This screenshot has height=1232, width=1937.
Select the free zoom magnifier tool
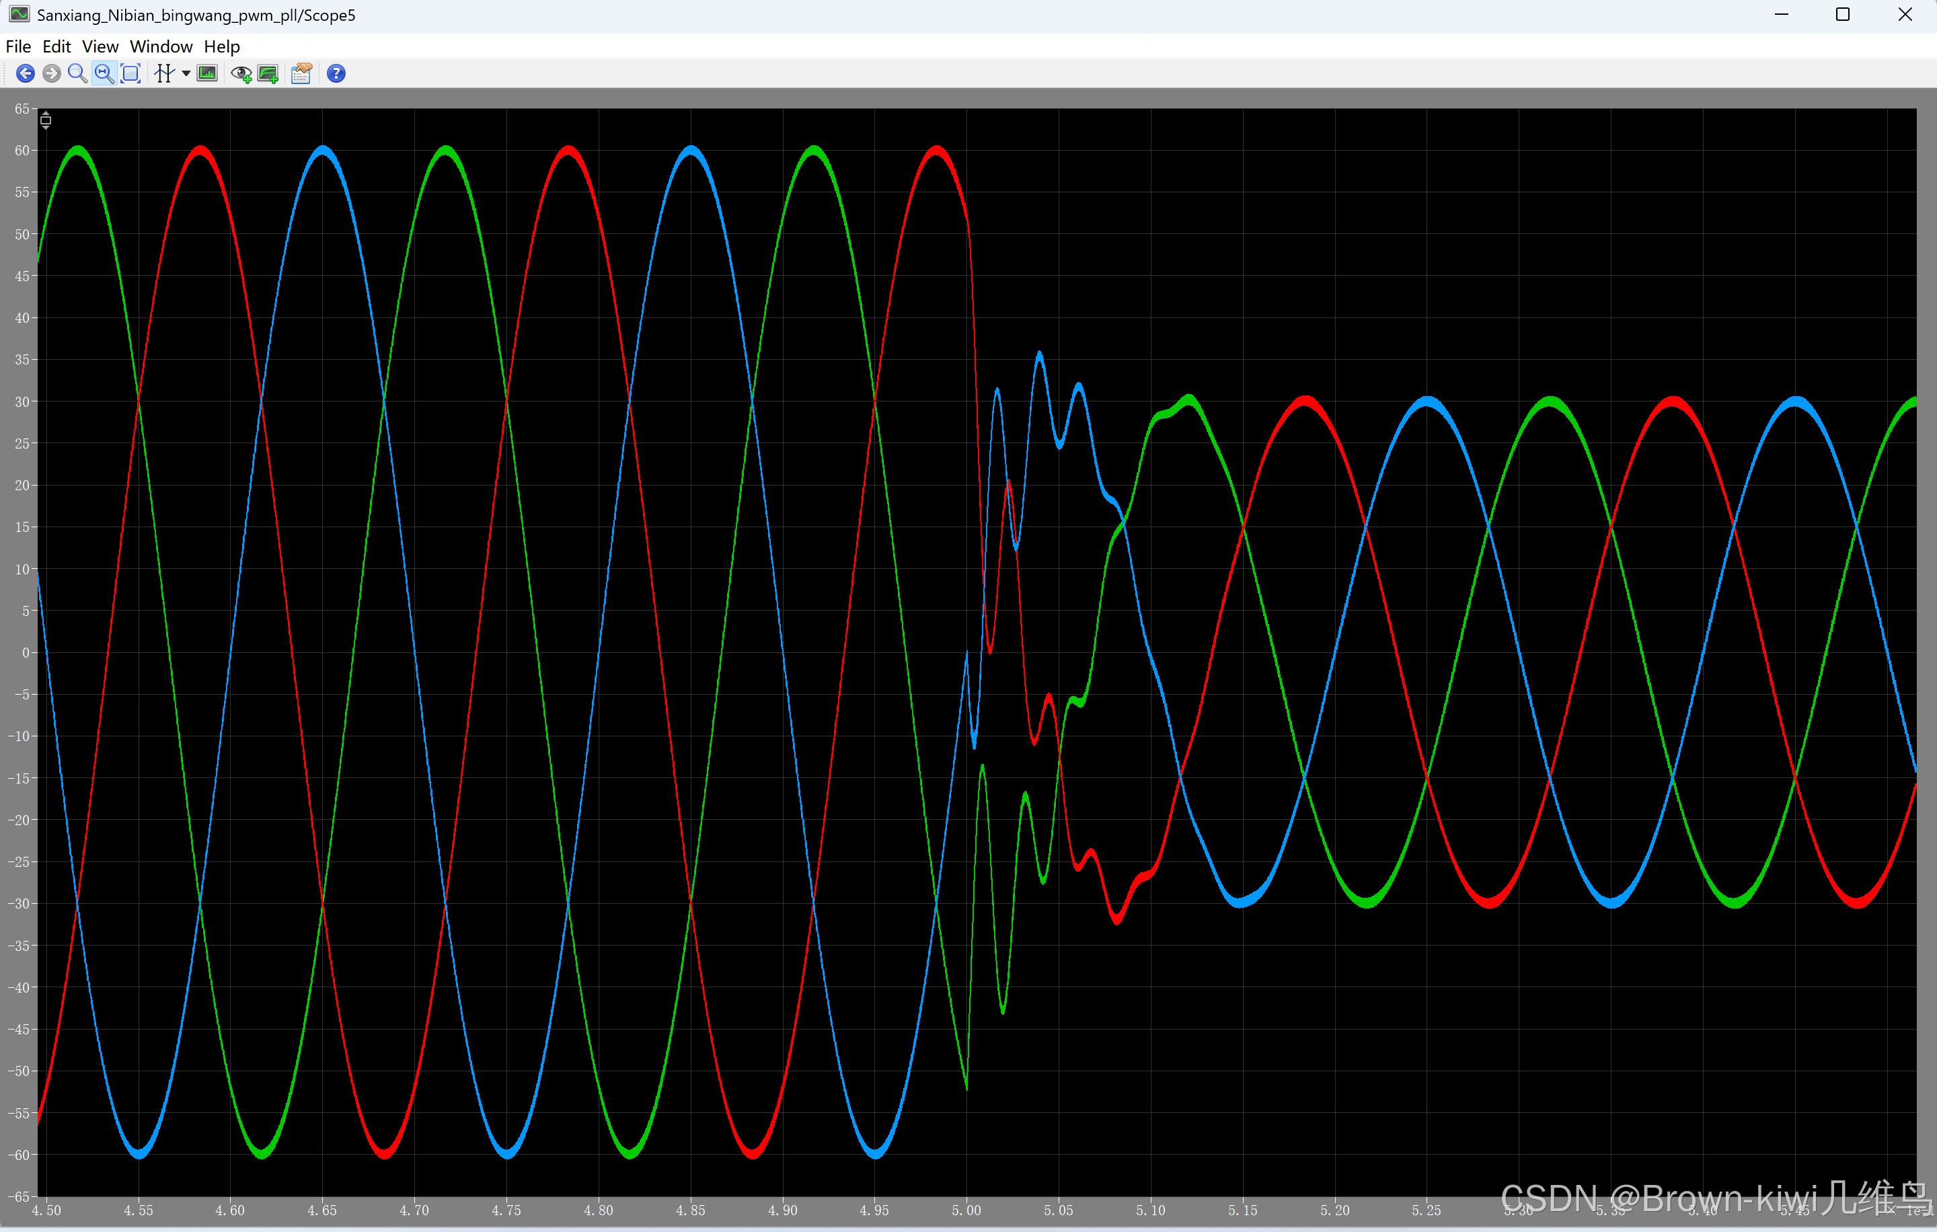click(77, 74)
